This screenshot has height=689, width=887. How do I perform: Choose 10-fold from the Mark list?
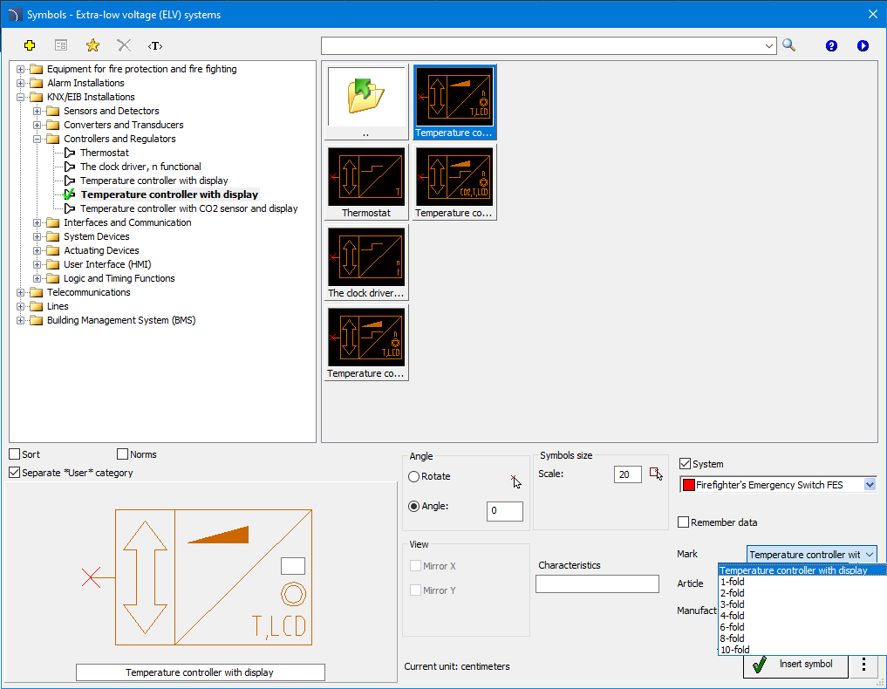[x=735, y=650]
